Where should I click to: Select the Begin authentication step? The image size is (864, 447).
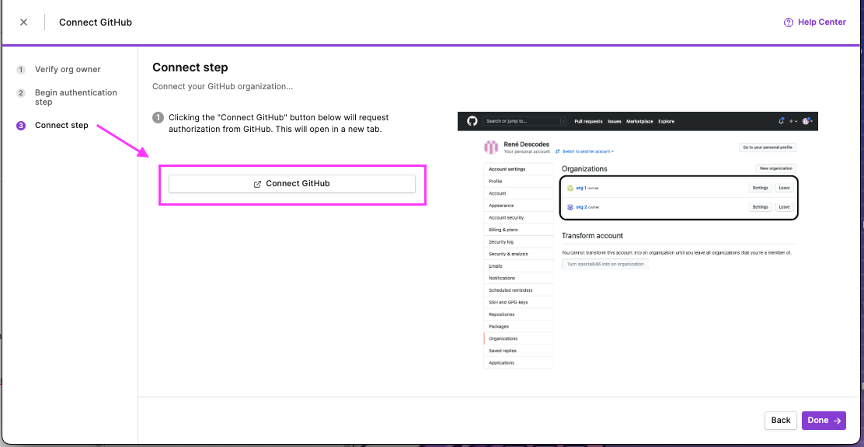pos(68,97)
